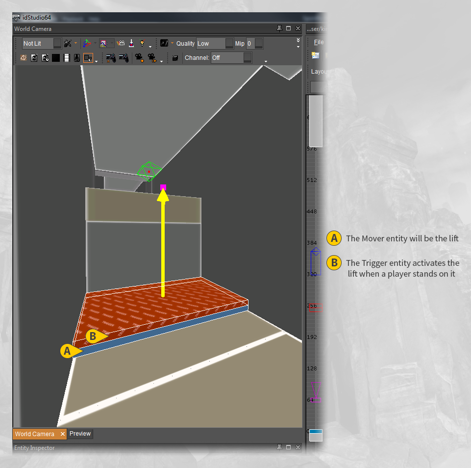Pin the Entity Inspector panel
The height and width of the screenshot is (468, 471).
pyautogui.click(x=279, y=447)
